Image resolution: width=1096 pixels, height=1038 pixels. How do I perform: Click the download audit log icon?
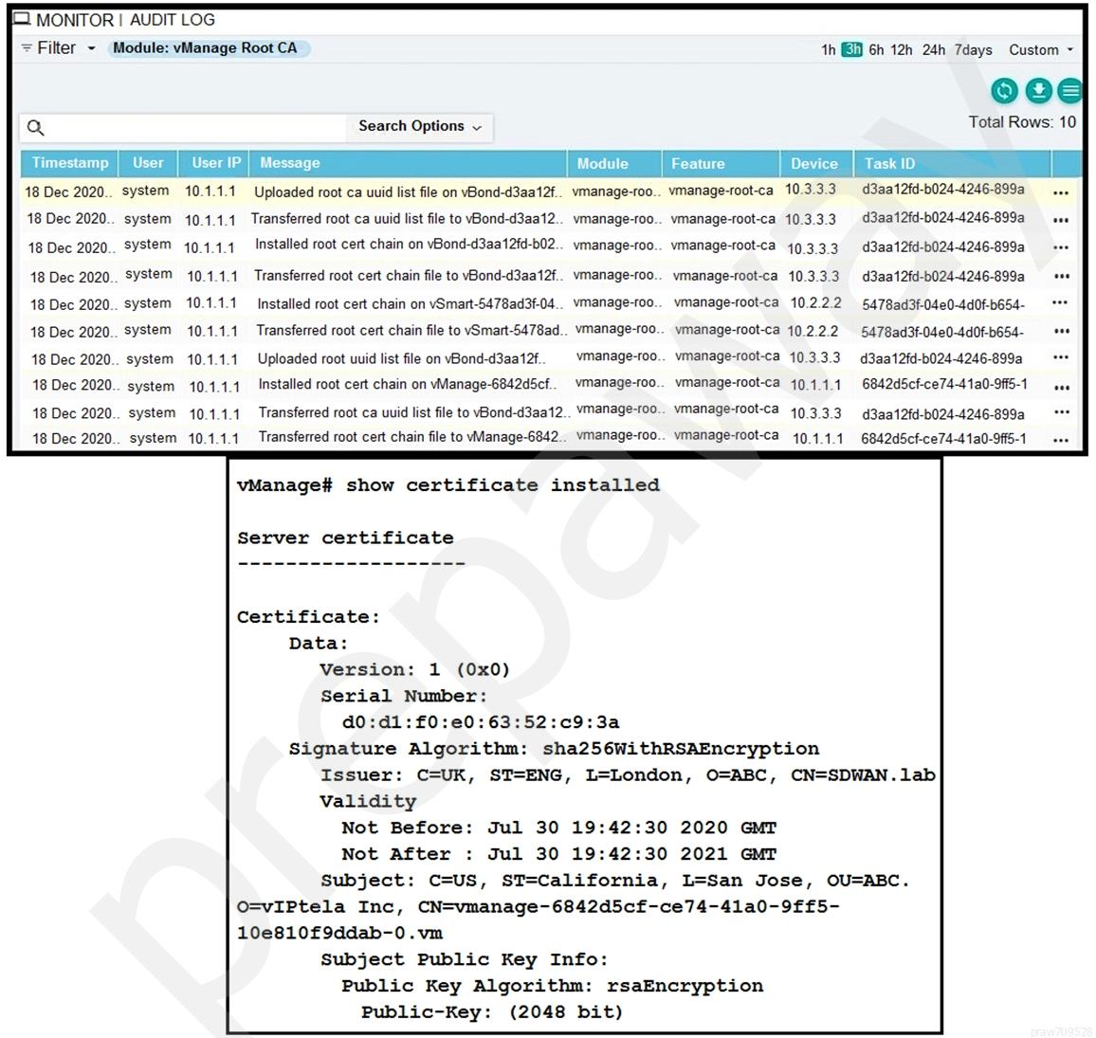[x=1038, y=90]
